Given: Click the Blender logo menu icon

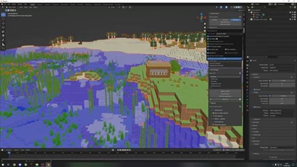Looking at the screenshot, I should [x=2, y=4].
